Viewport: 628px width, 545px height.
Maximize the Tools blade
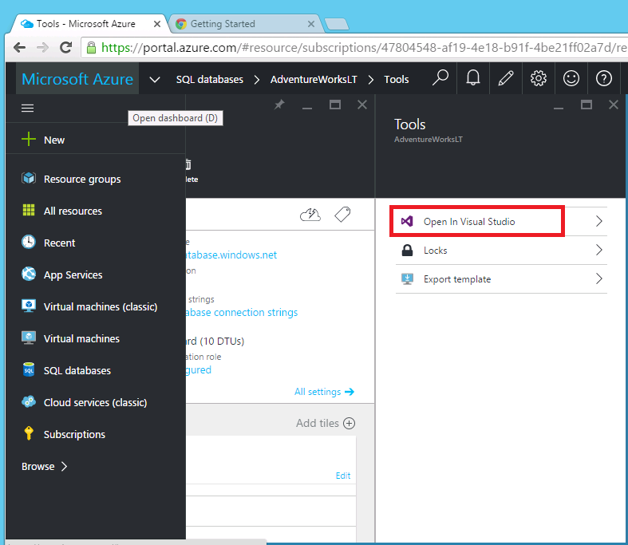(587, 105)
